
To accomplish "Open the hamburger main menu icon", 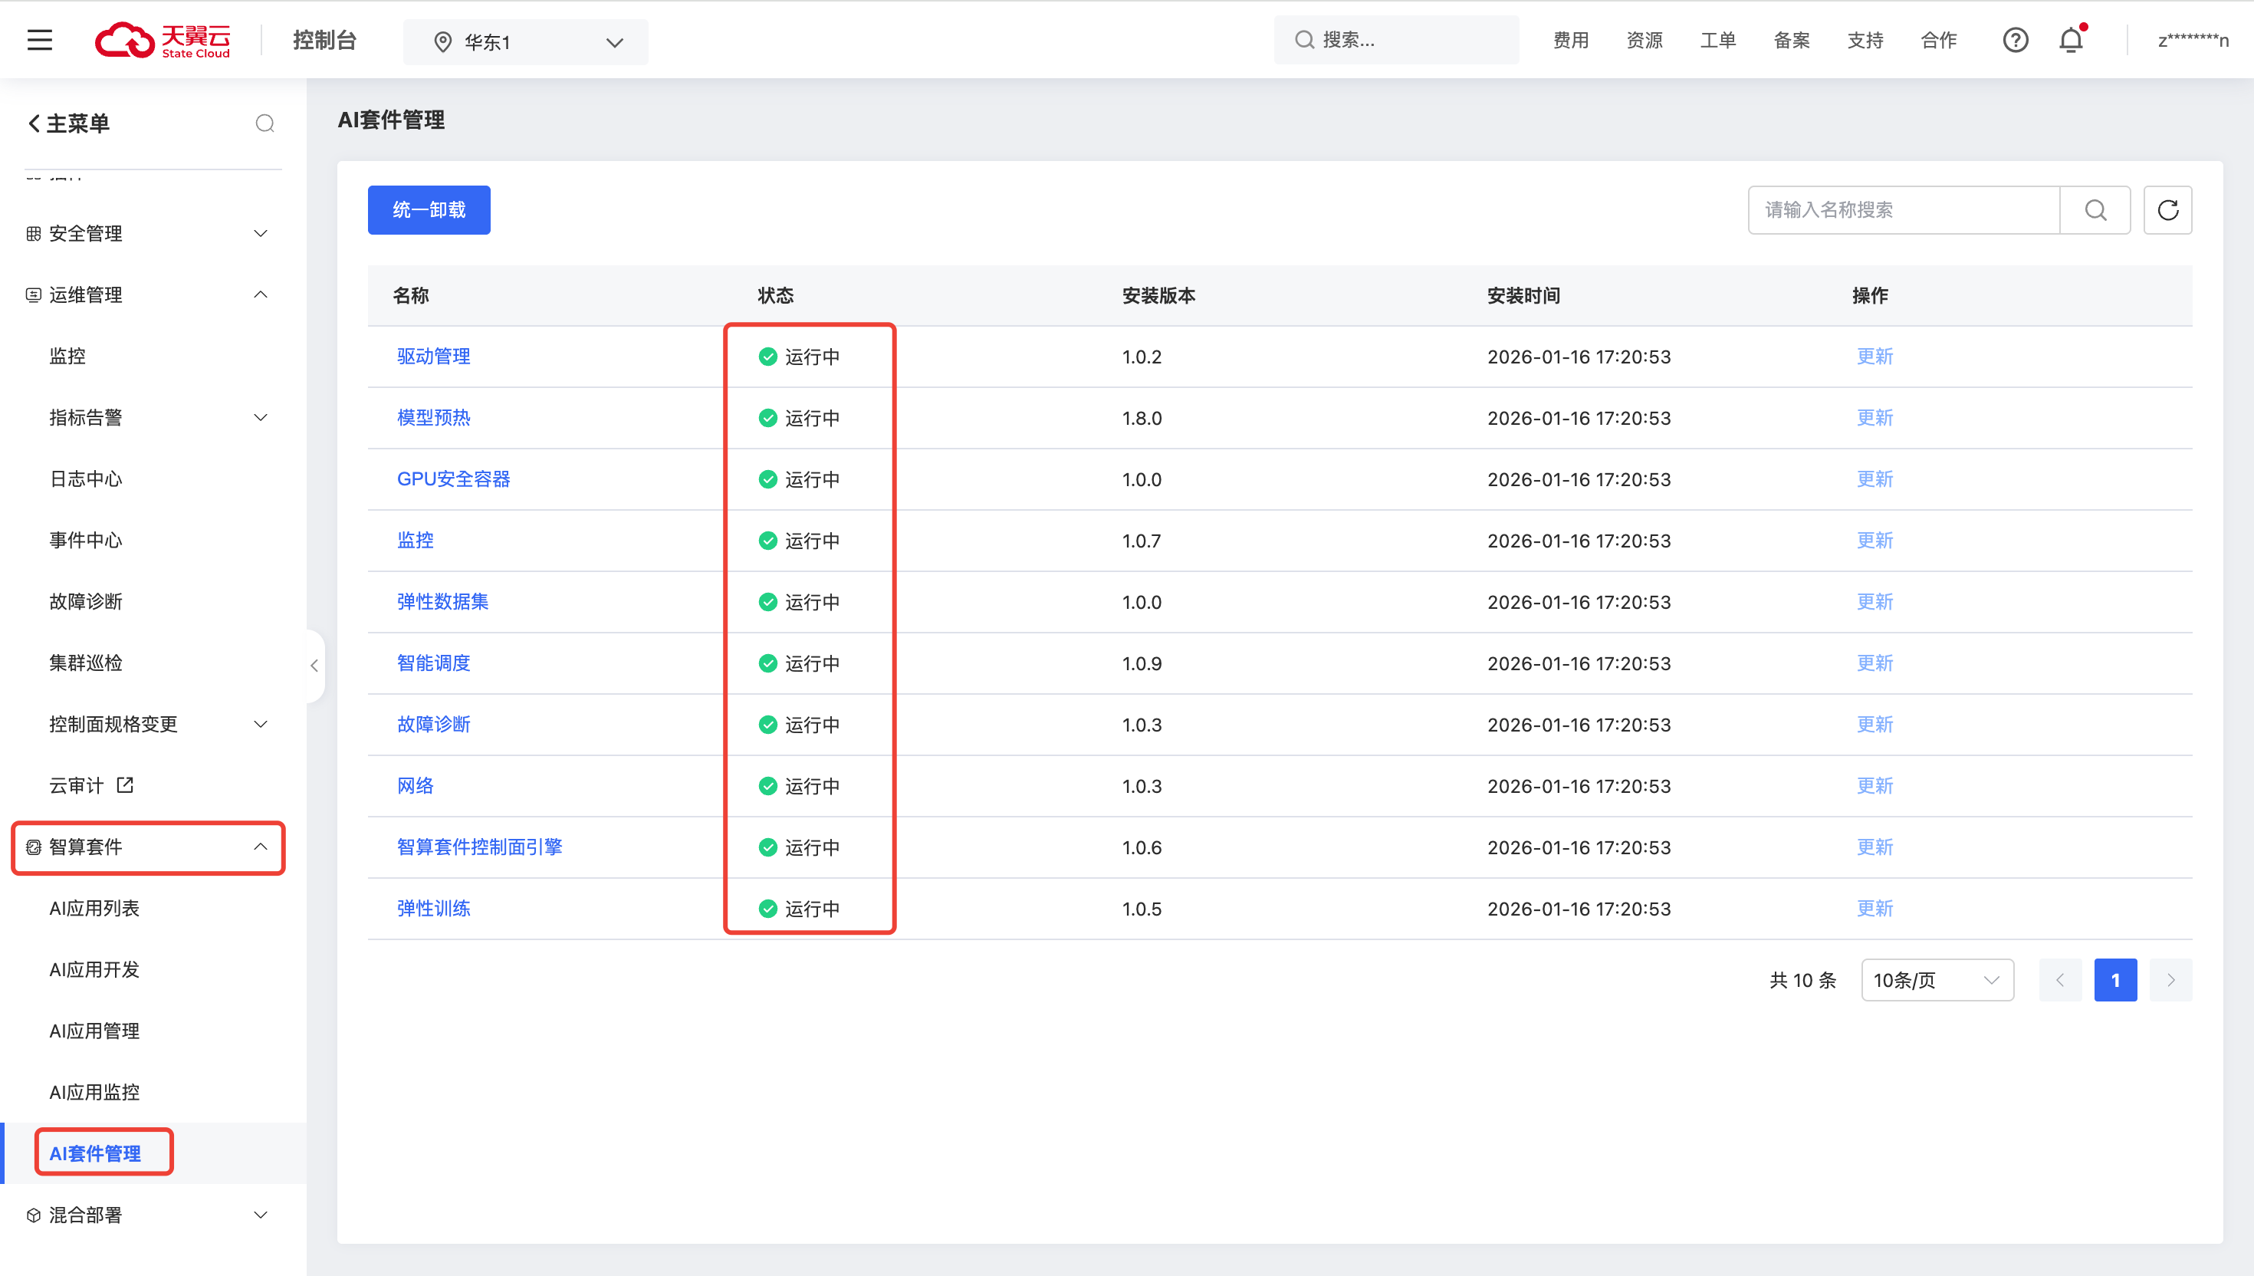I will click(39, 41).
